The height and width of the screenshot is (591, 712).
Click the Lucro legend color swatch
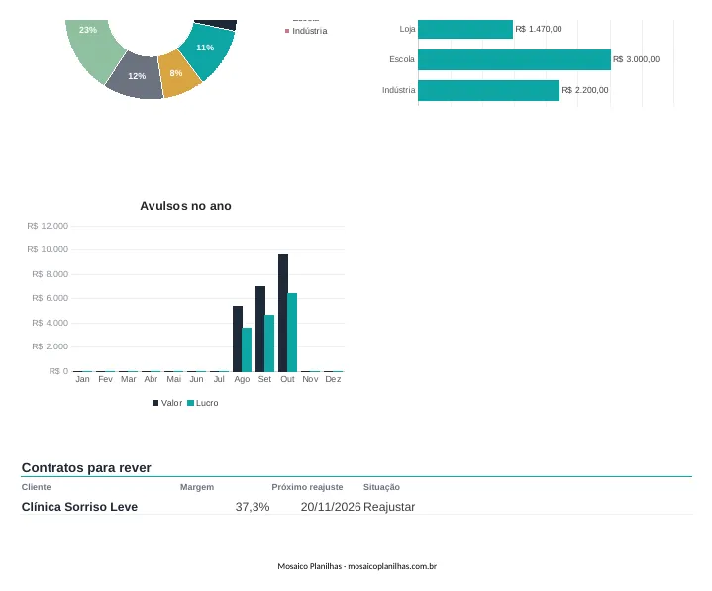191,403
